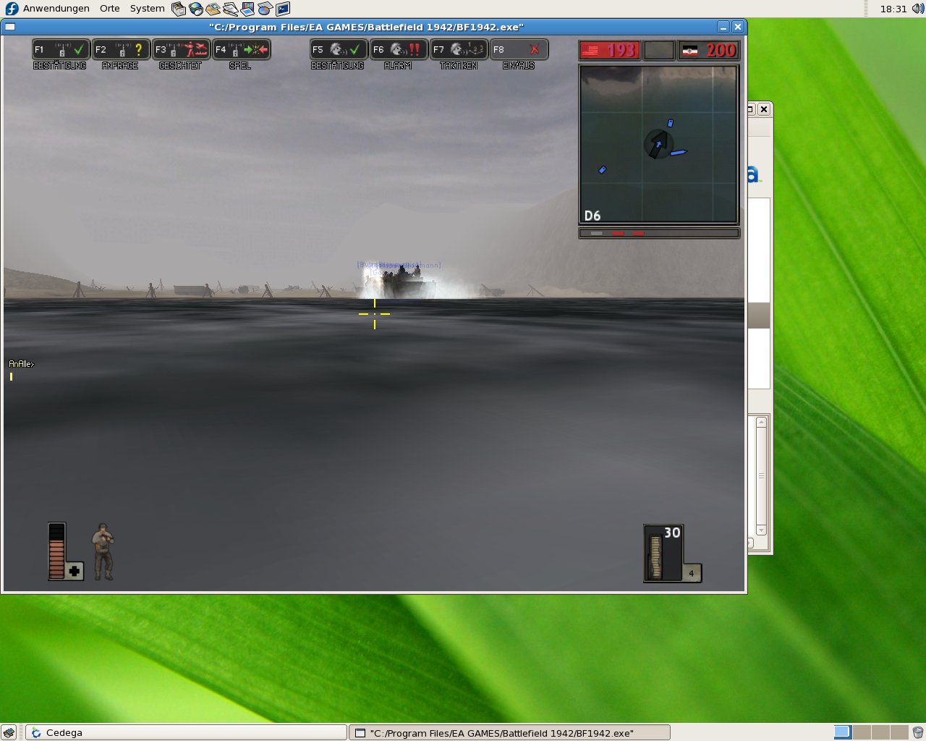
Task: Launch the presentation panel launcher
Action: 248,9
